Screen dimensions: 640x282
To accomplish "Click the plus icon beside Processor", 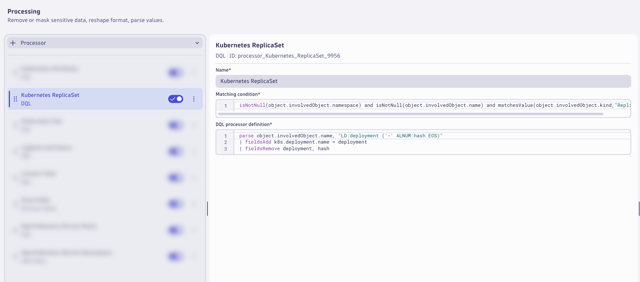I will 13,43.
